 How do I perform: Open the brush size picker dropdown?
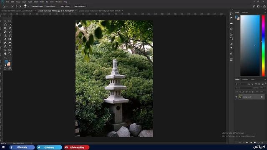(x=28, y=6)
